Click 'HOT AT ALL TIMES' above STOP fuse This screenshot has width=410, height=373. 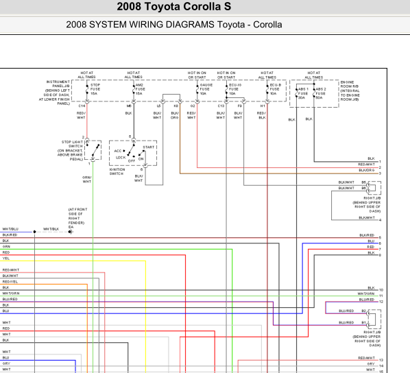(x=87, y=75)
